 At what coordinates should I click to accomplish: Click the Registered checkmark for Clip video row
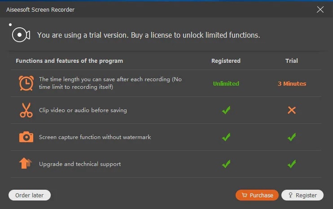pyautogui.click(x=226, y=110)
